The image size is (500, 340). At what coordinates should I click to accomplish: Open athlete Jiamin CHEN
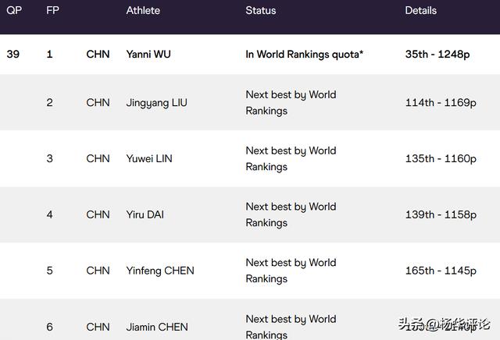[x=157, y=327]
